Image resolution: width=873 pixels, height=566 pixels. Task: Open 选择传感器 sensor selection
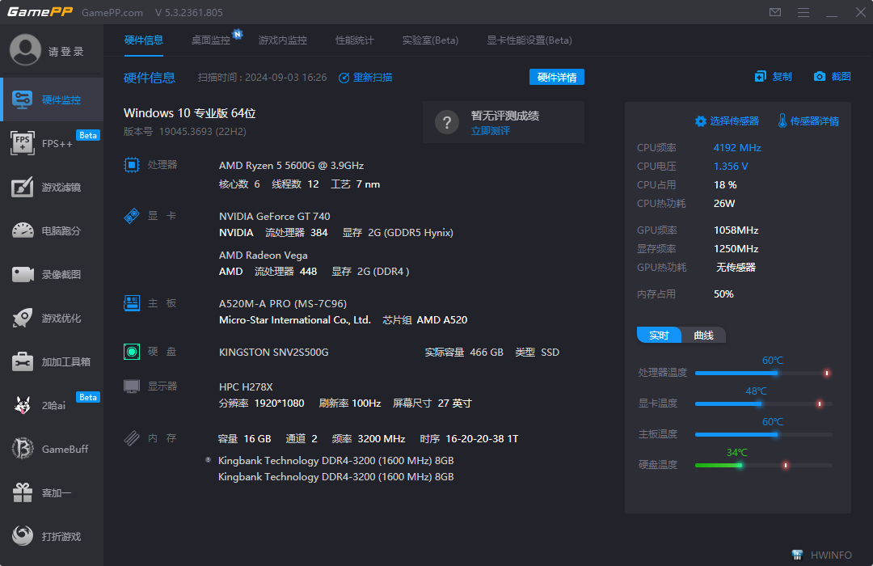727,120
